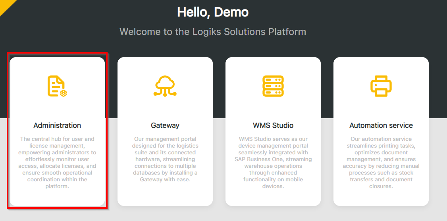Click the Automation service printer icon
This screenshot has height=221, width=447.
[x=381, y=86]
